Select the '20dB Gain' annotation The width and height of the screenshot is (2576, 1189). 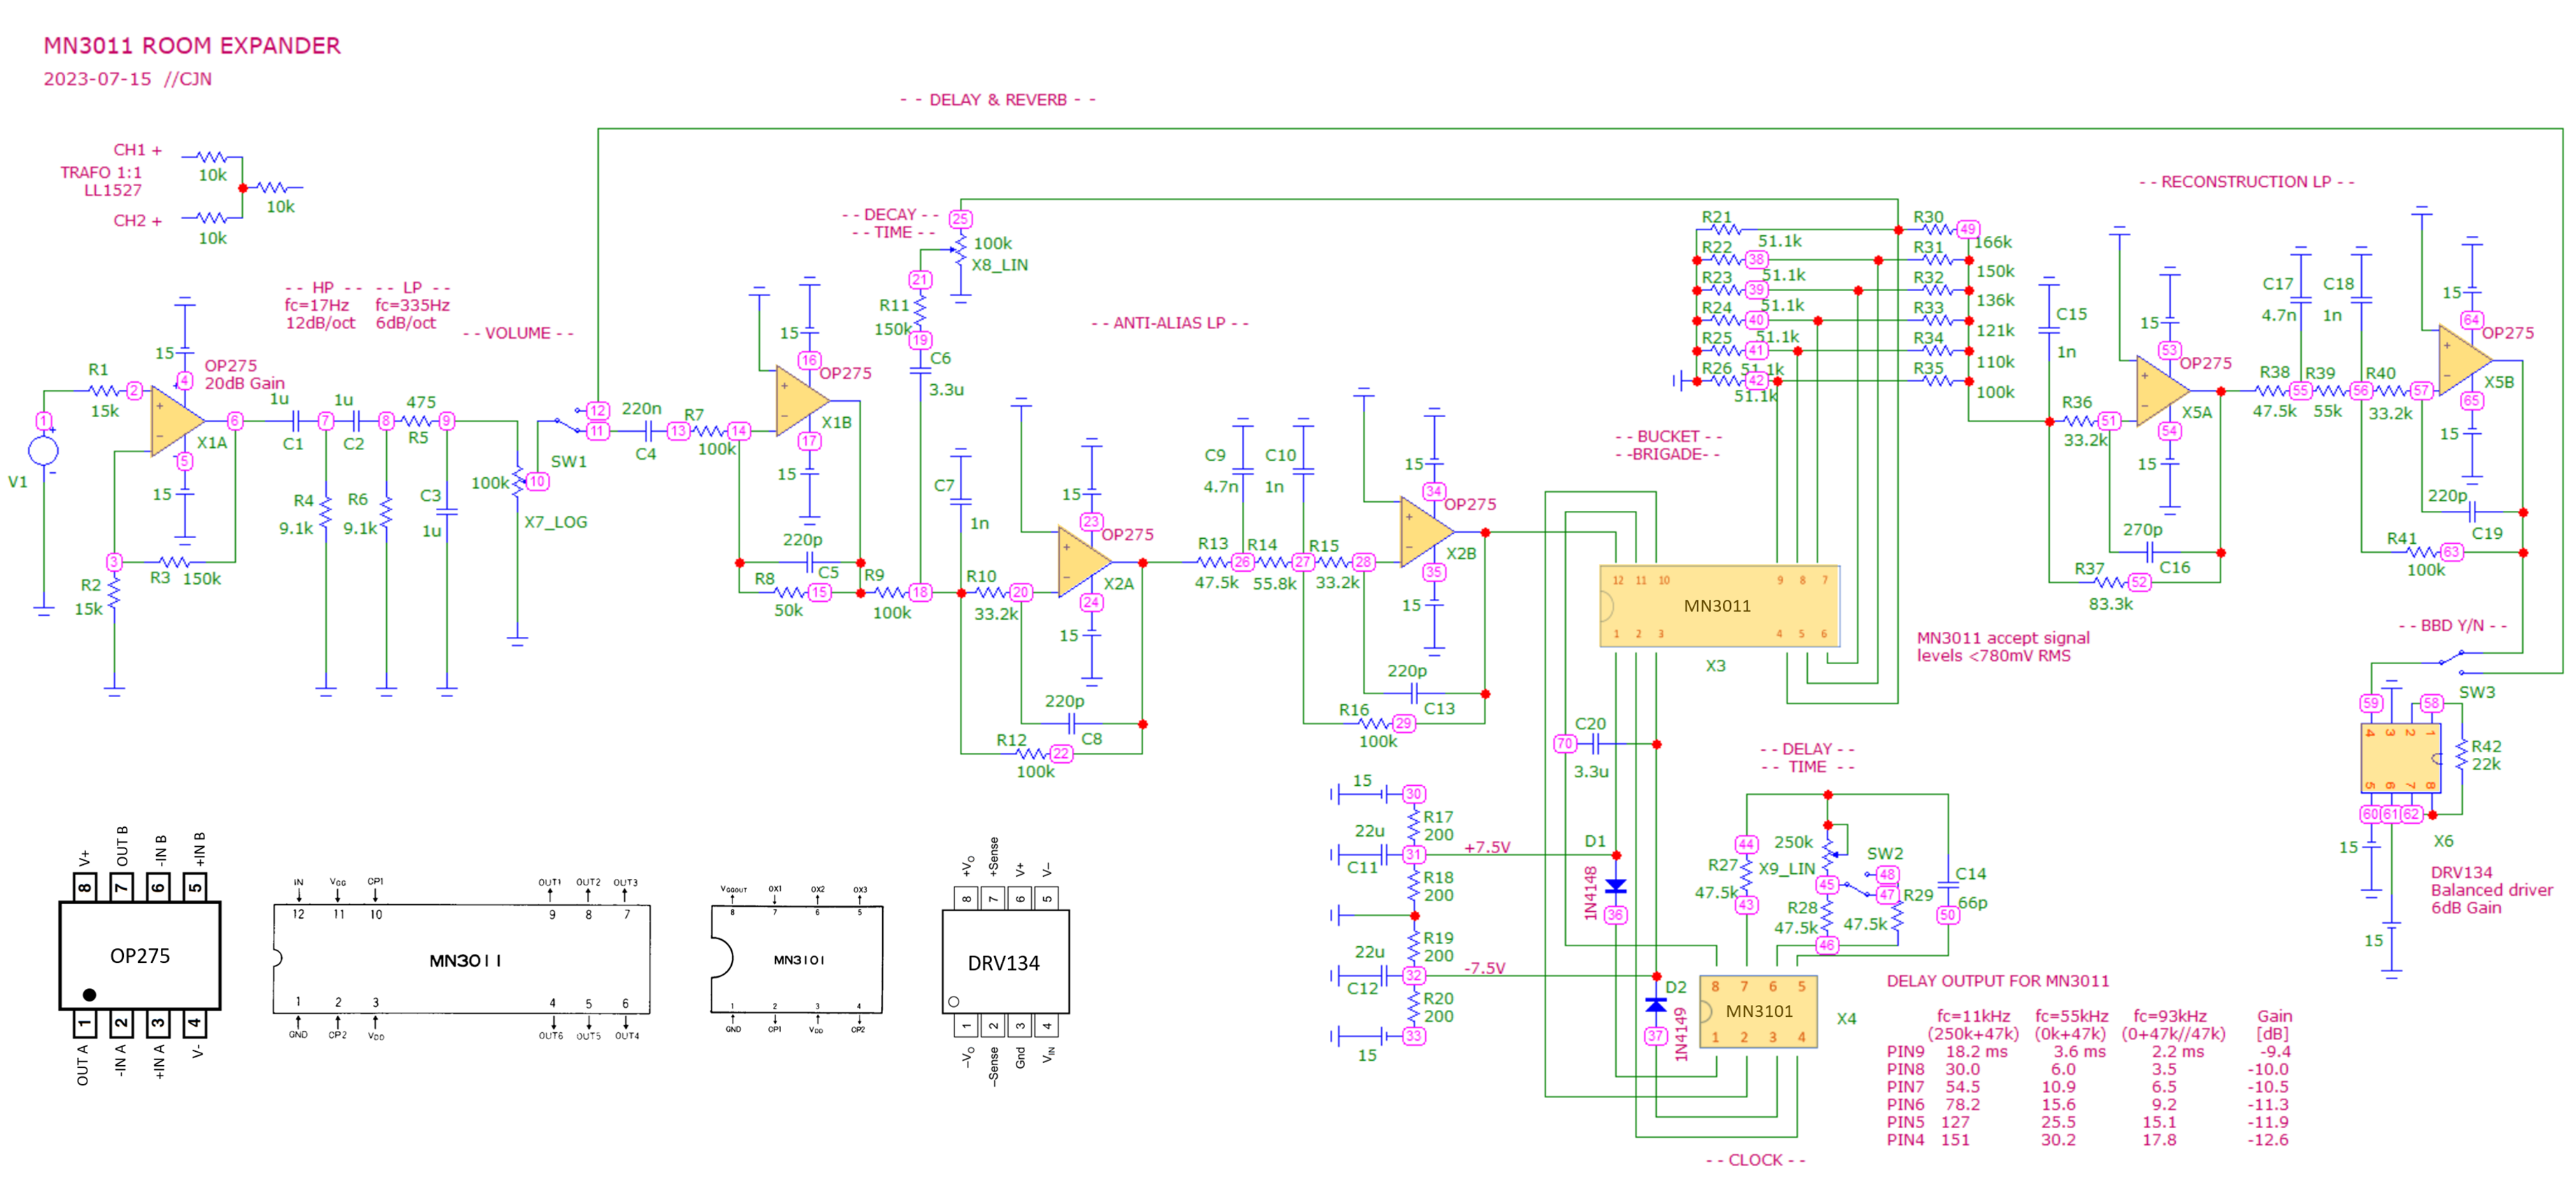[244, 383]
